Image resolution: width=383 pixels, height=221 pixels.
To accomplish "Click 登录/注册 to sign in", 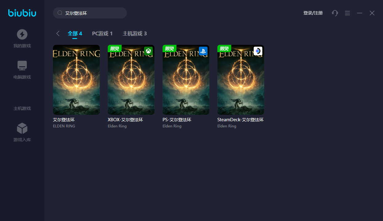I will 313,13.
